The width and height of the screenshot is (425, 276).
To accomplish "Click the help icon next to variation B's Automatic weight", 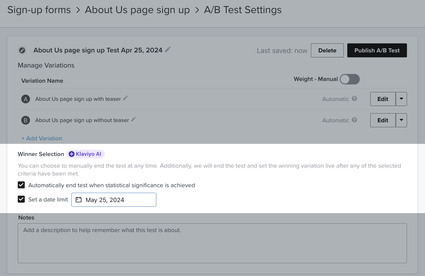I will click(355, 120).
